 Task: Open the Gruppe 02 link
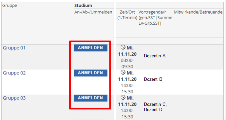coord(14,73)
